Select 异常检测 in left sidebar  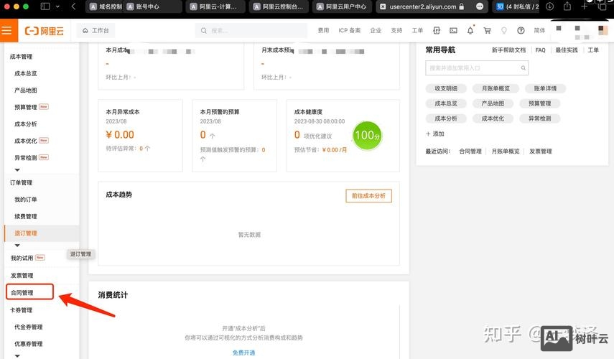pyautogui.click(x=25, y=158)
